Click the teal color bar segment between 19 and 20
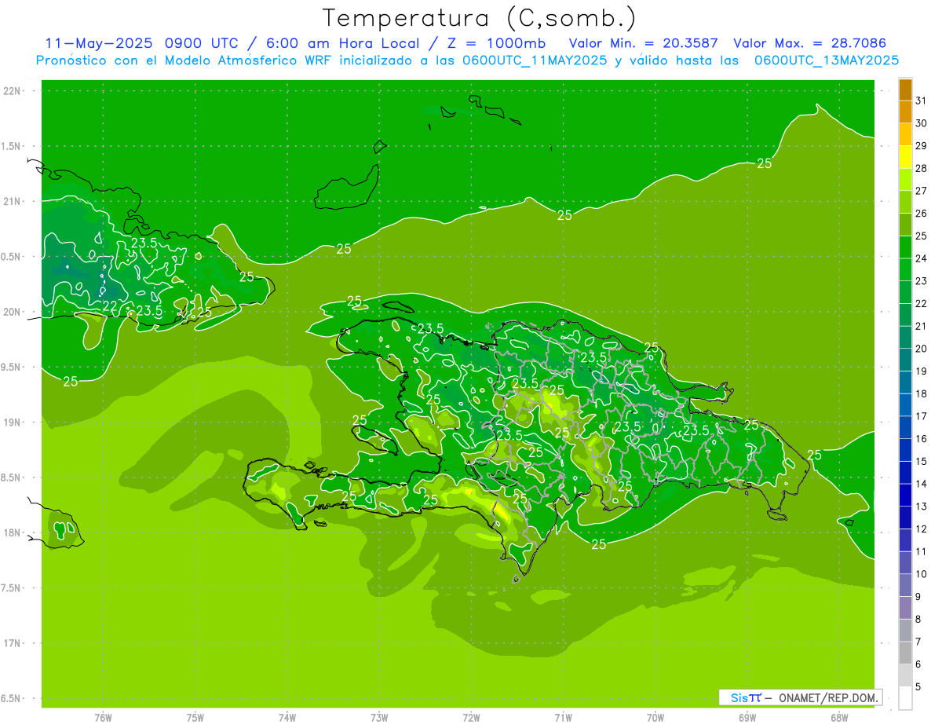 point(905,360)
